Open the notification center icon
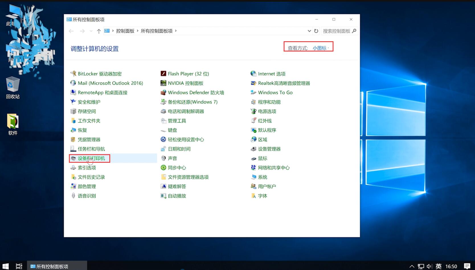This screenshot has height=270, width=475. click(x=467, y=266)
